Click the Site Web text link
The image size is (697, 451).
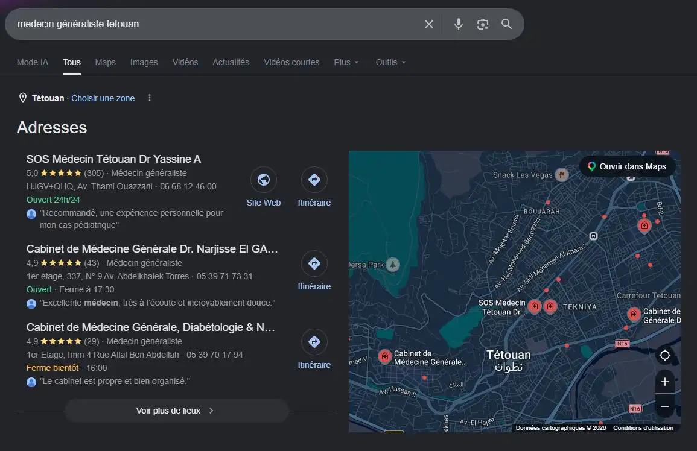point(264,203)
